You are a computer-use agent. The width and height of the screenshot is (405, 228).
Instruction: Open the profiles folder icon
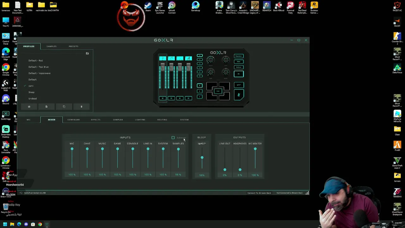point(87,54)
